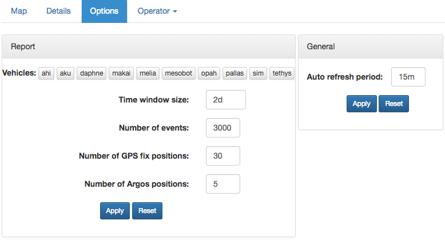Toggle the aku vehicle button
This screenshot has height=240, width=445.
(65, 73)
